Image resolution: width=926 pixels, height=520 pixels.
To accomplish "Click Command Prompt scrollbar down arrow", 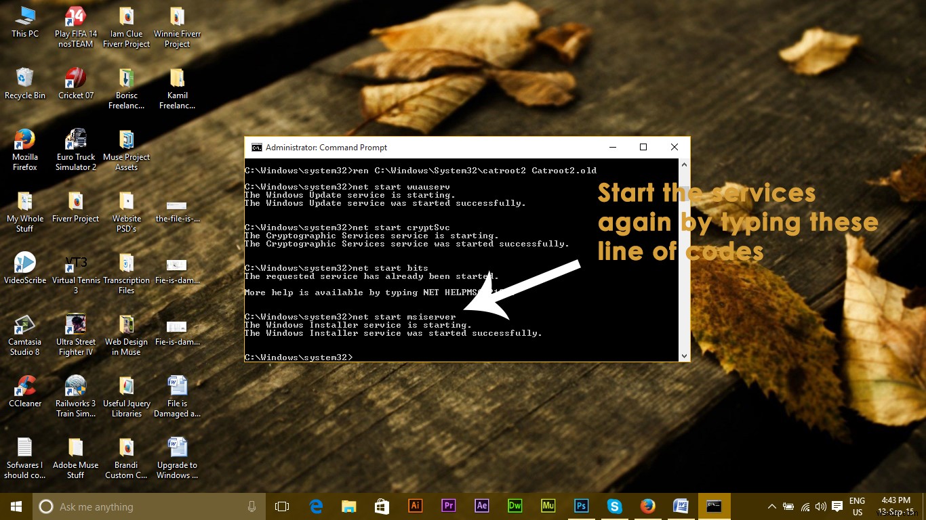I will (x=684, y=355).
